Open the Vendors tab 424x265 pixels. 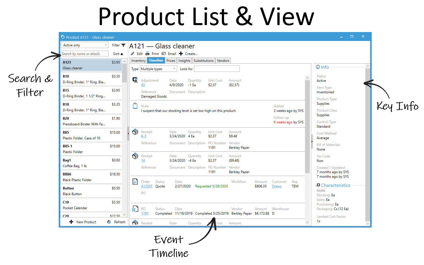coord(223,60)
